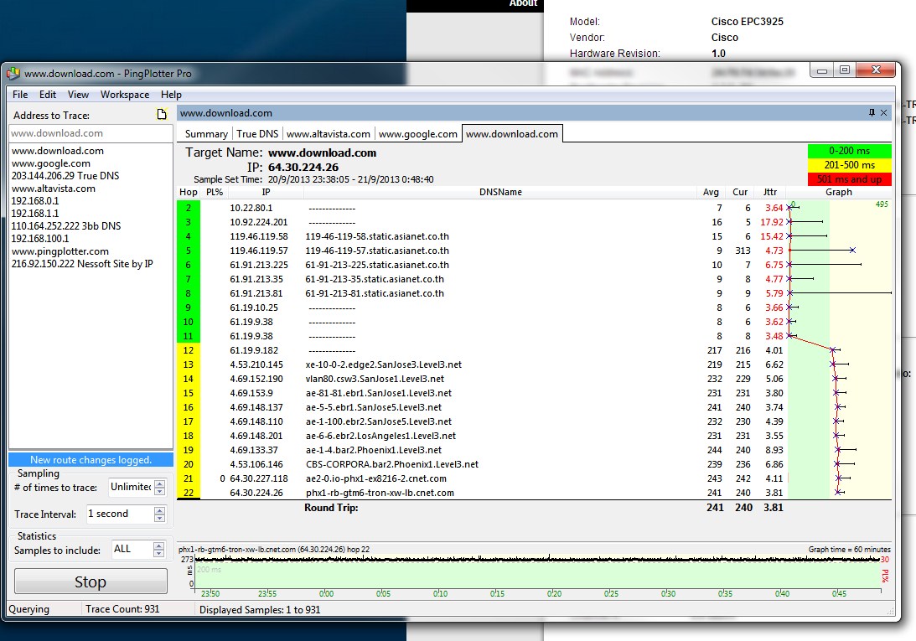This screenshot has height=641, width=916.
Task: Switch to the www.altavista.com tab
Action: click(x=329, y=134)
